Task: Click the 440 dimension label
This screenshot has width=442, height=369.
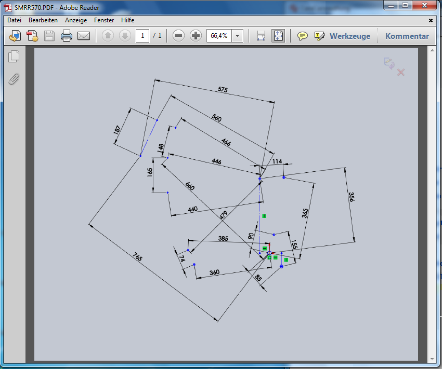Action: pos(192,209)
